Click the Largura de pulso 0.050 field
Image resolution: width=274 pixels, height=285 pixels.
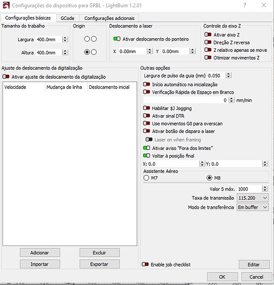point(217,75)
